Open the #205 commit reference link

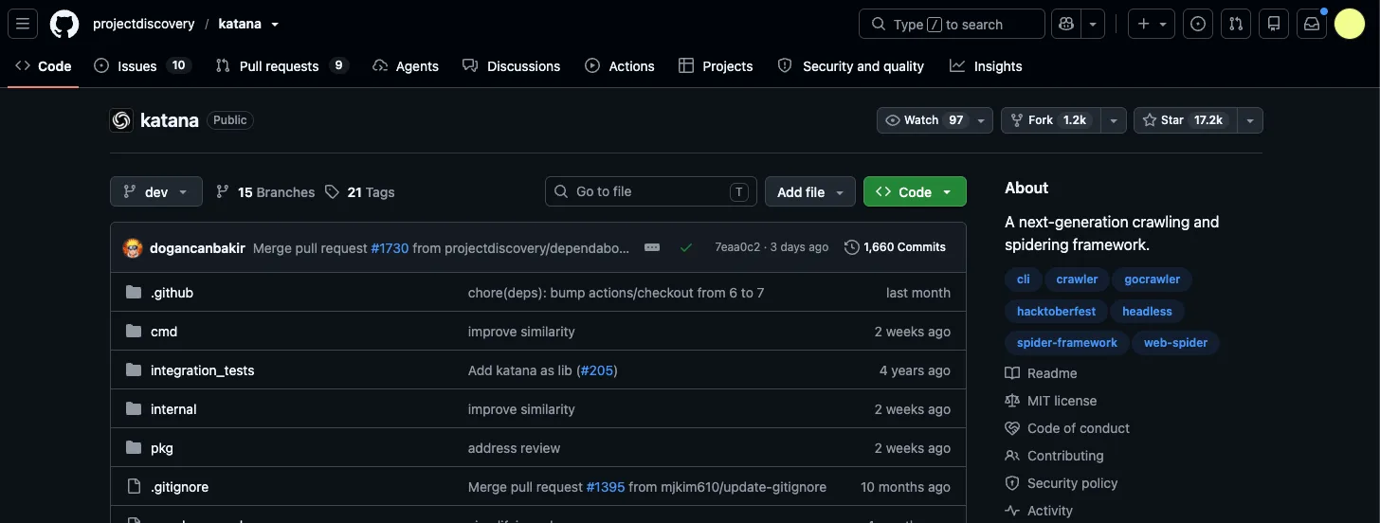click(597, 370)
